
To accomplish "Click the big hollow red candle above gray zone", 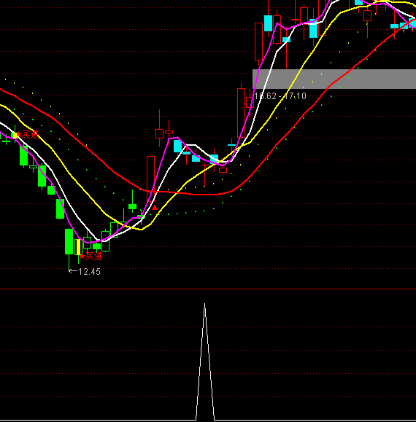I will click(x=259, y=42).
